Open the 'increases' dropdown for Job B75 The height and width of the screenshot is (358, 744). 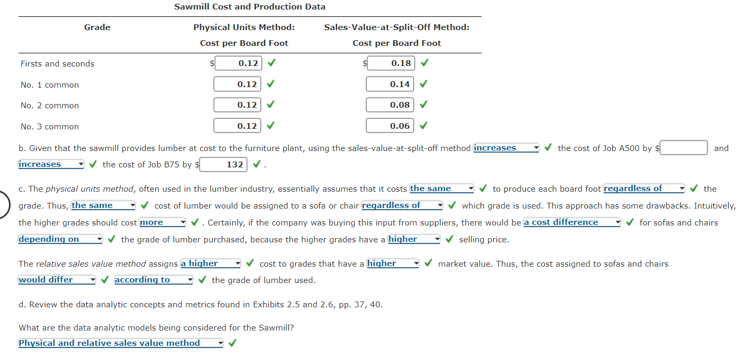coord(51,164)
